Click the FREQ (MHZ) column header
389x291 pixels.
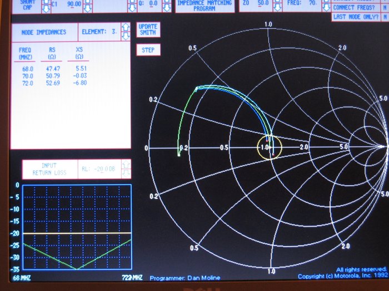26,53
